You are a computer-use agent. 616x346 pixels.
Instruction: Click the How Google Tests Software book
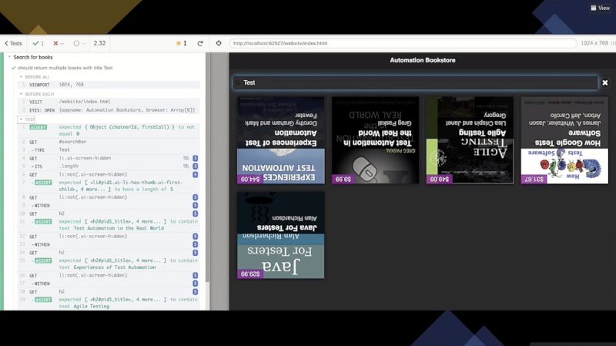564,140
